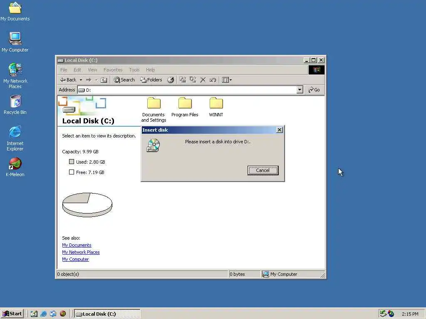Open the Views dropdown button
The image size is (426, 319).
coord(227,80)
